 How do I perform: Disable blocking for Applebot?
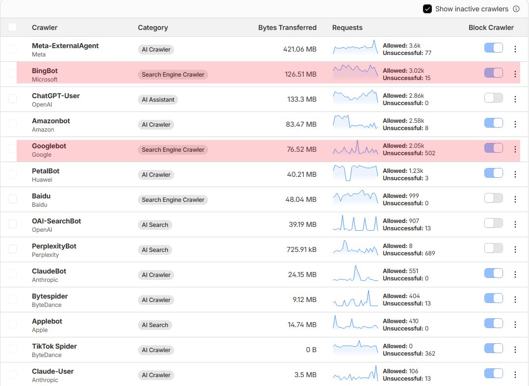pyautogui.click(x=494, y=323)
